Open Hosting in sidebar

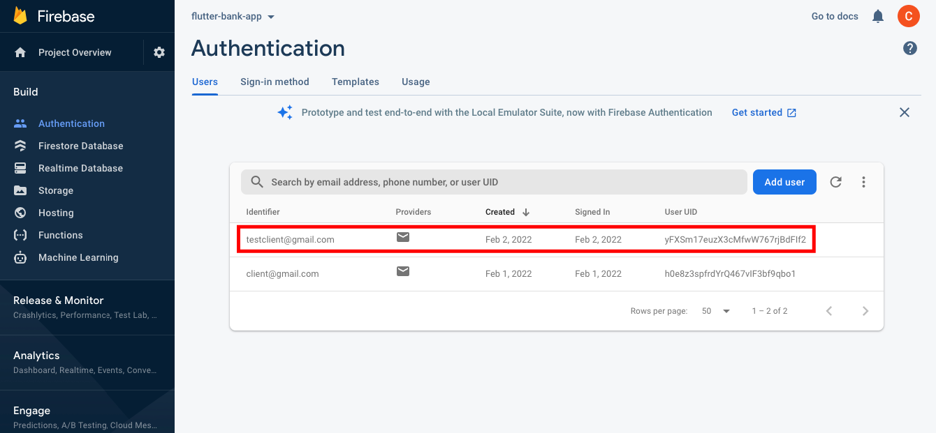[56, 213]
